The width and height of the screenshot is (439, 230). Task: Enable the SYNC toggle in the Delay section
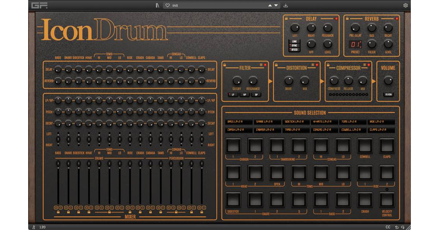click(x=294, y=45)
